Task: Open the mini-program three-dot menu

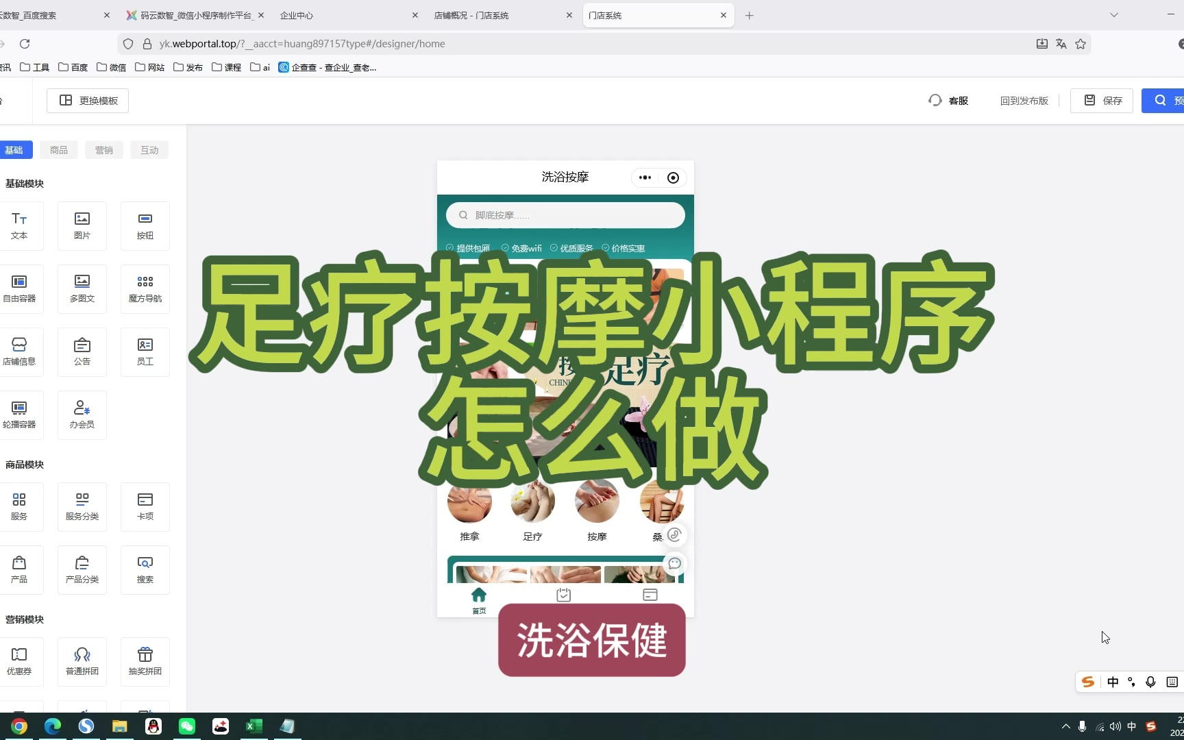Action: coord(645,177)
